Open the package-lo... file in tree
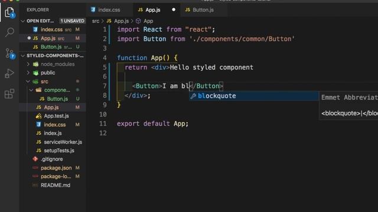The height and width of the screenshot is (212, 378). click(53, 177)
